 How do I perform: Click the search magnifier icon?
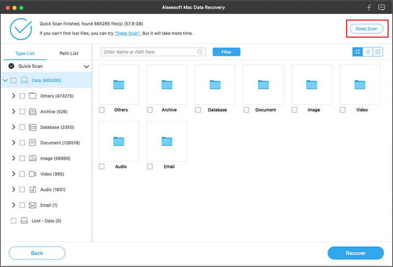(200, 52)
